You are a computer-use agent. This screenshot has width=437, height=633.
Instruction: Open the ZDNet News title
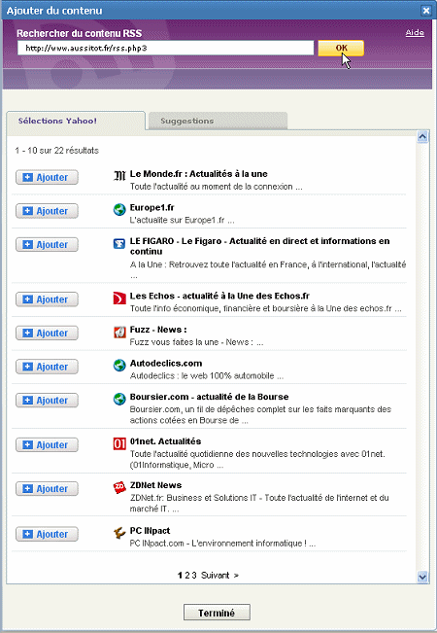coord(155,485)
